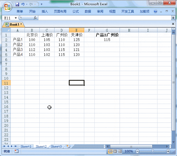Open the Name Box dropdown arrow
Screen dimensions: 177x156
pyautogui.click(x=16, y=18)
